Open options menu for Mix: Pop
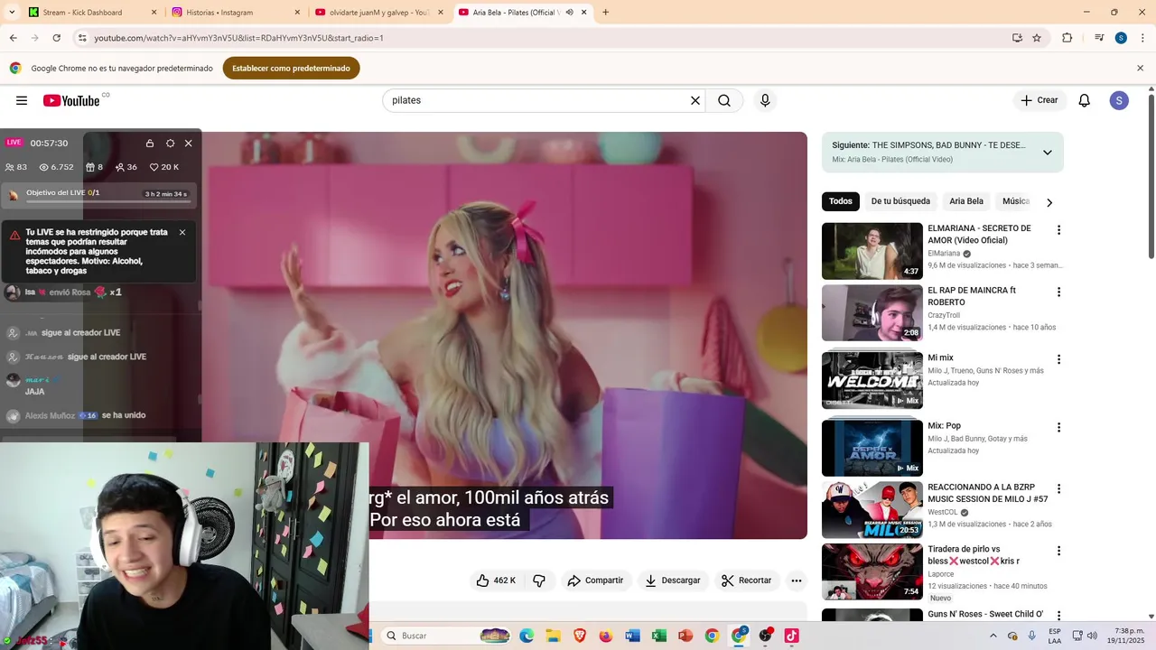 pos(1058,427)
